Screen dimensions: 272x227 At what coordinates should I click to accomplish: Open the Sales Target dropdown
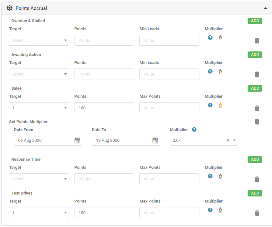point(39,108)
